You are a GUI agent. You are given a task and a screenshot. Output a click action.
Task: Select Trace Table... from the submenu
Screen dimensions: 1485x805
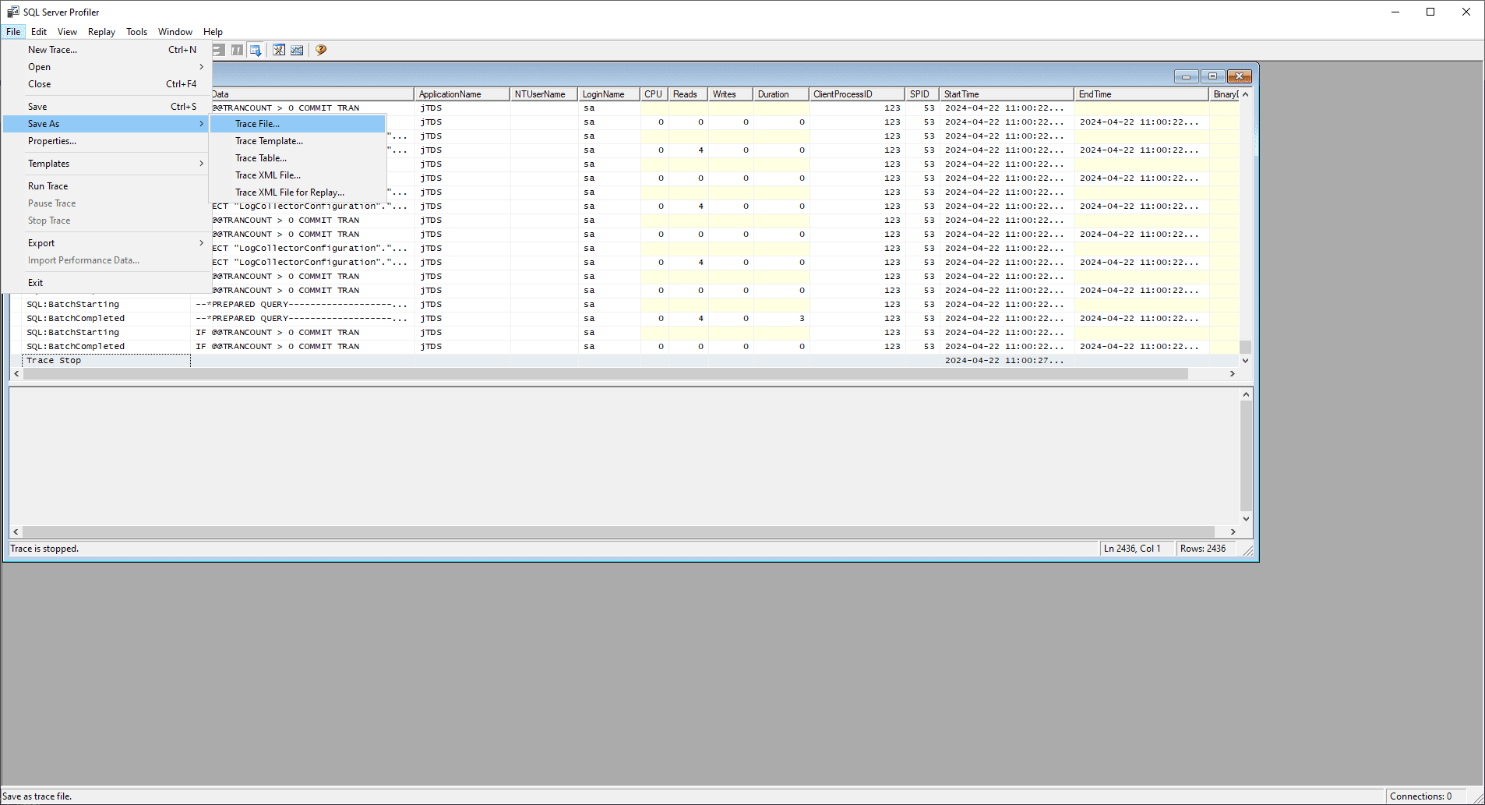tap(298, 158)
